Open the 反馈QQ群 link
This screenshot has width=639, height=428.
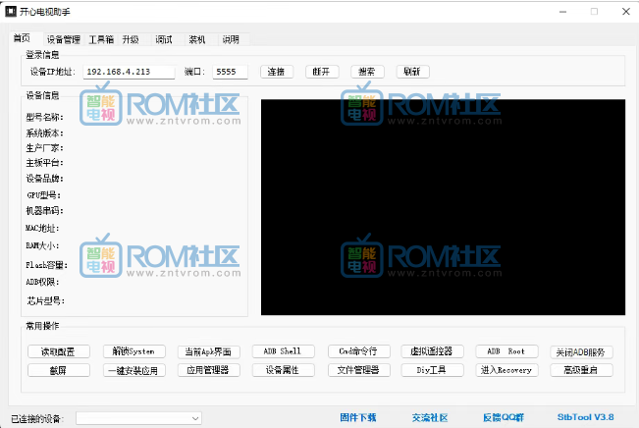click(504, 417)
